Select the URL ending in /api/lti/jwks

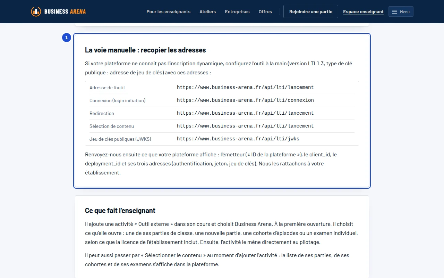pos(238,139)
